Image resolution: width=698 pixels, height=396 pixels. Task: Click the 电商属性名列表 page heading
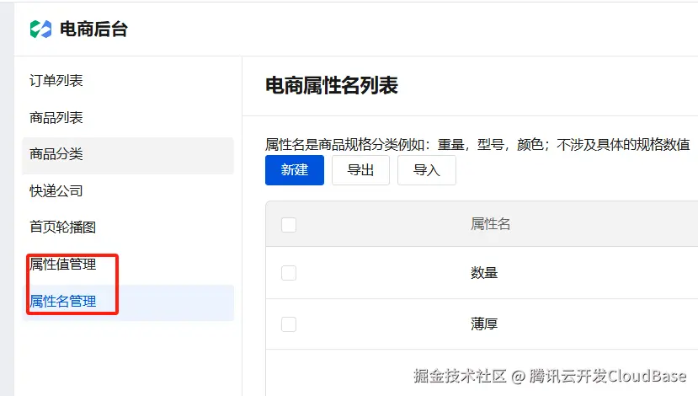click(x=332, y=85)
